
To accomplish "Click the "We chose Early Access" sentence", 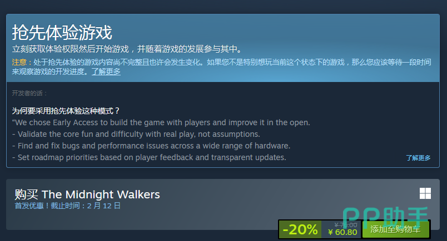I will [x=161, y=122].
